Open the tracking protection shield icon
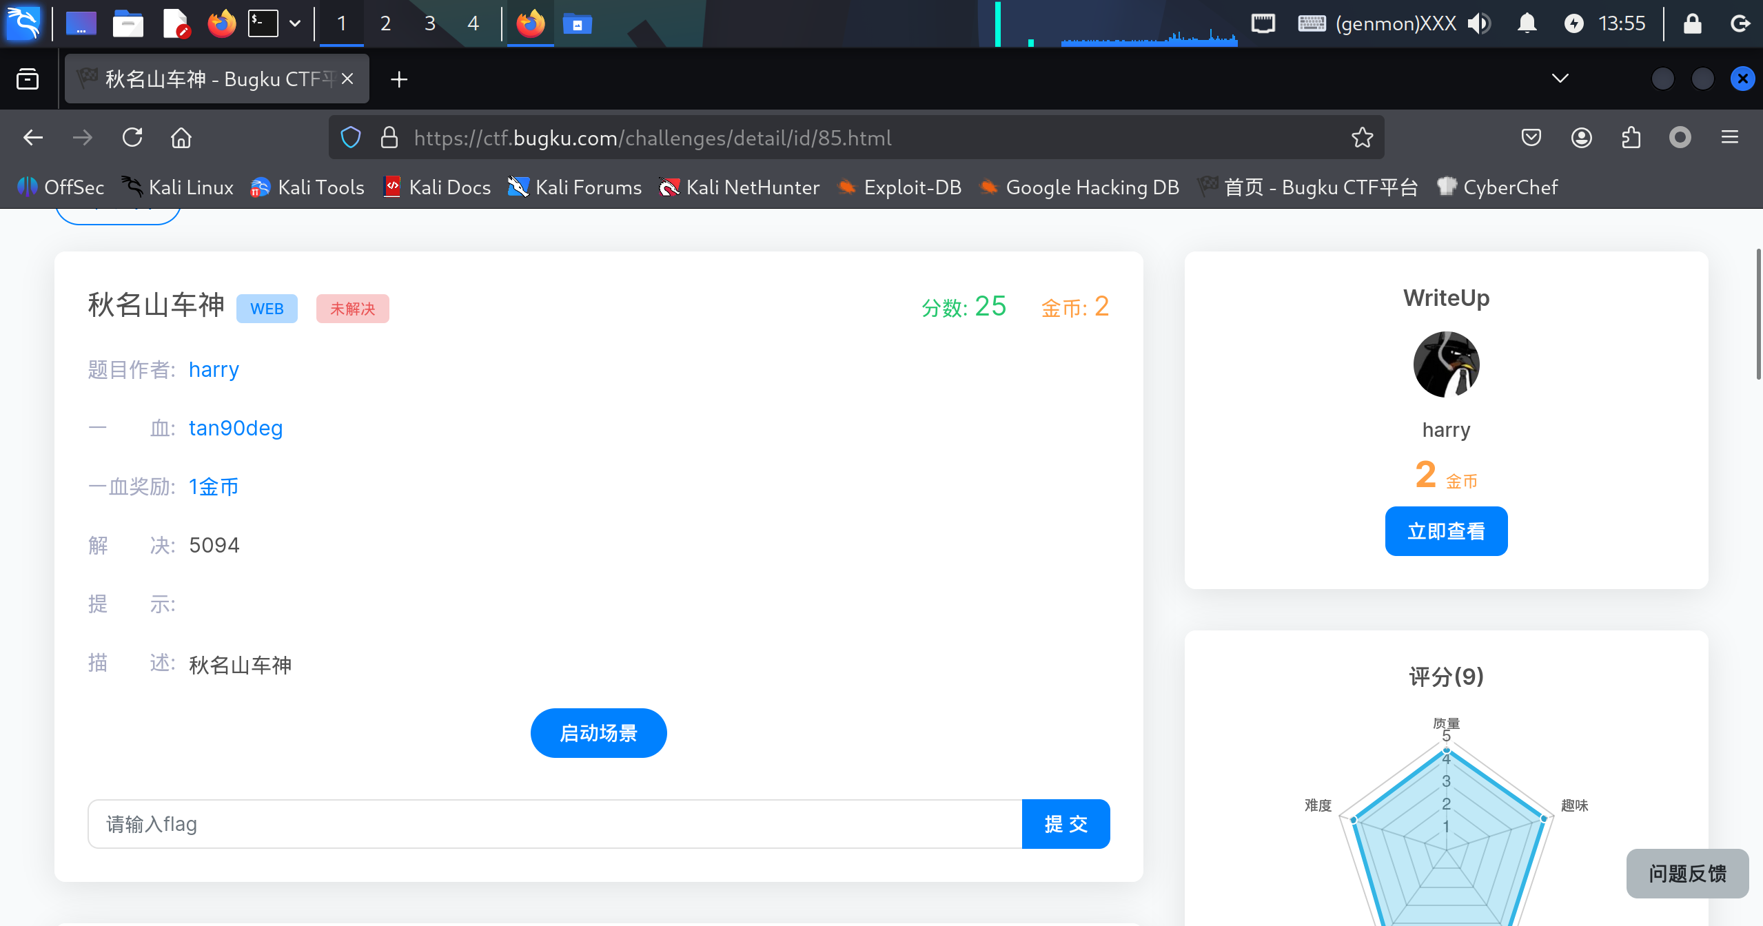Screen dimensions: 1763x926 pos(351,138)
